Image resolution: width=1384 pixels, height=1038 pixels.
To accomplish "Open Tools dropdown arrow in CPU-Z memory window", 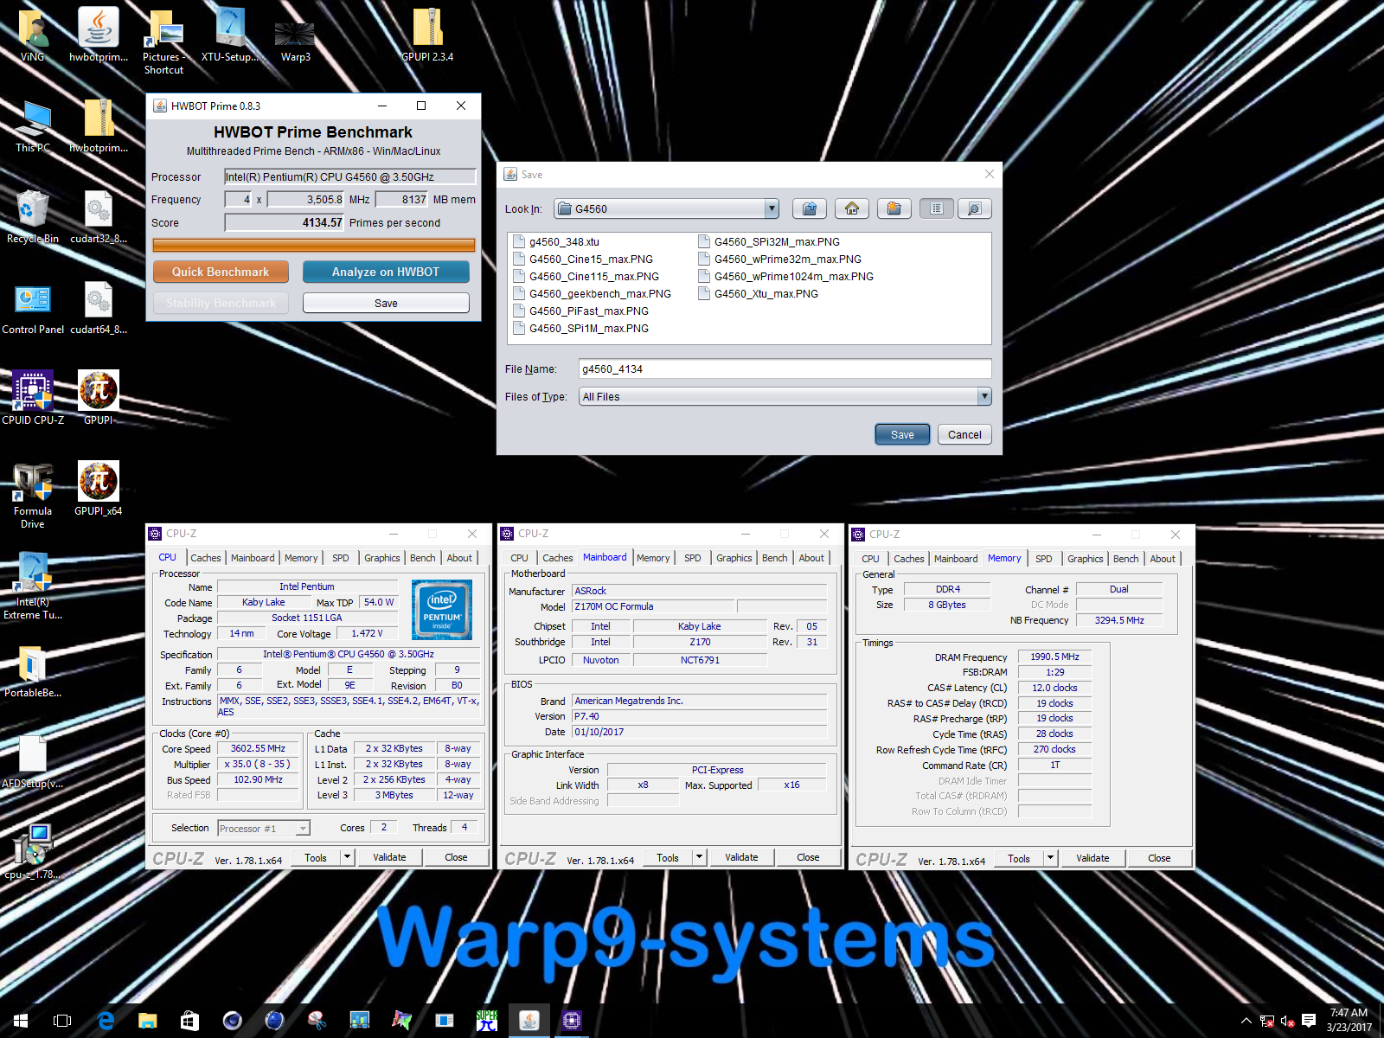I will pyautogui.click(x=1051, y=858).
